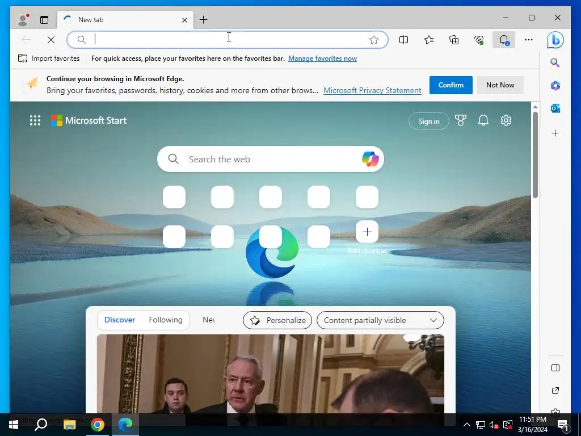Click the Add shortcut plus tile
Viewport: 581px width, 436px height.
pos(367,232)
